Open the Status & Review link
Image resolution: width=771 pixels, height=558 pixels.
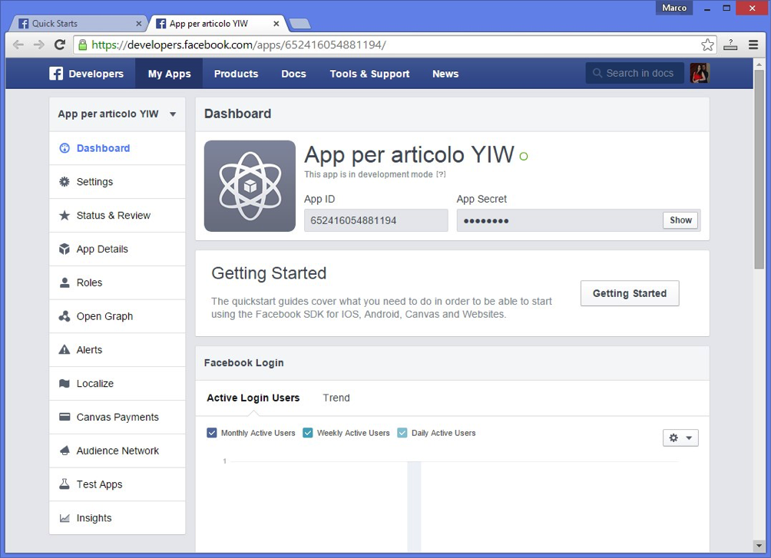[x=117, y=216]
